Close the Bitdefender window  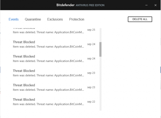[x=156, y=5]
